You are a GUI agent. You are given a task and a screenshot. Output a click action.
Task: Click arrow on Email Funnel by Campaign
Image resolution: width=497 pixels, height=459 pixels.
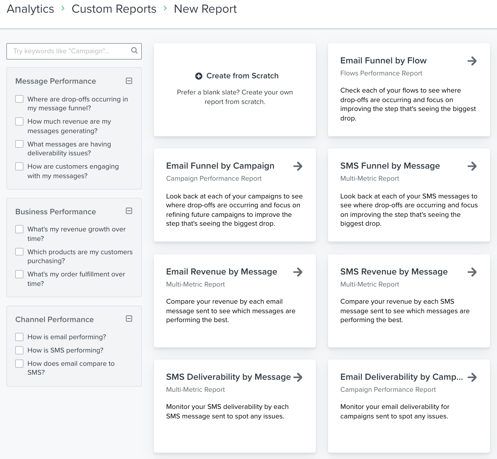pos(298,166)
